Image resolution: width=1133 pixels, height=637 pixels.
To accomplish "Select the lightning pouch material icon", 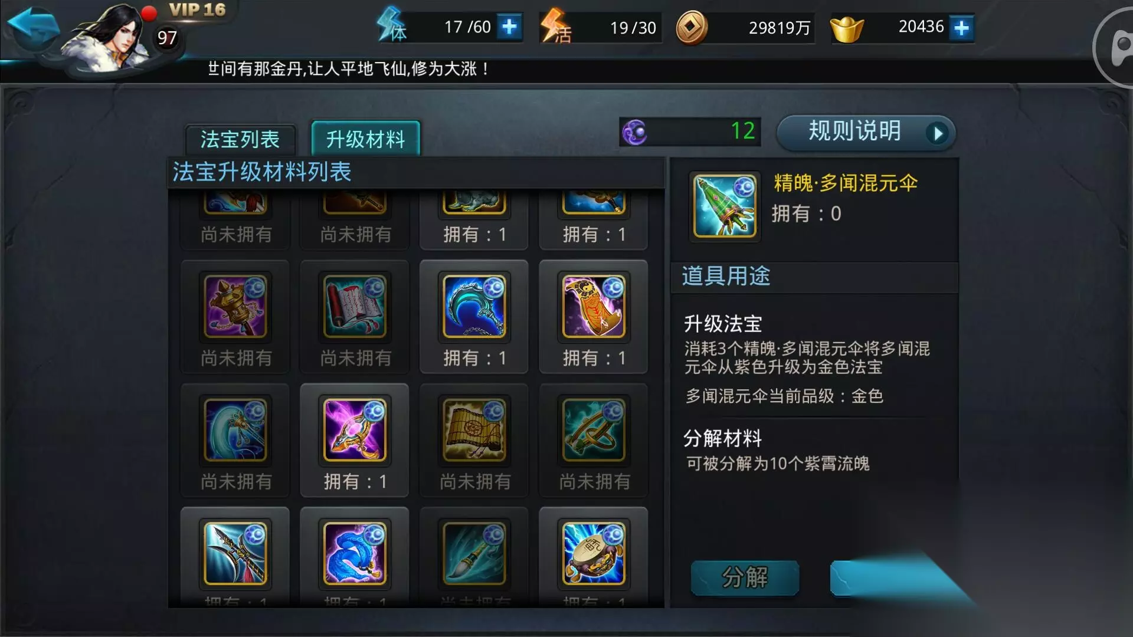I will click(x=594, y=554).
